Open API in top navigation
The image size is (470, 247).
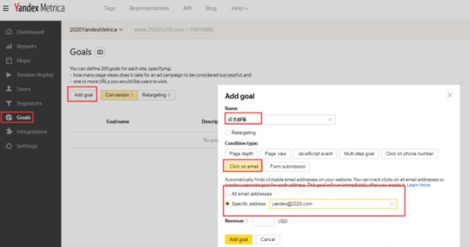(x=188, y=8)
